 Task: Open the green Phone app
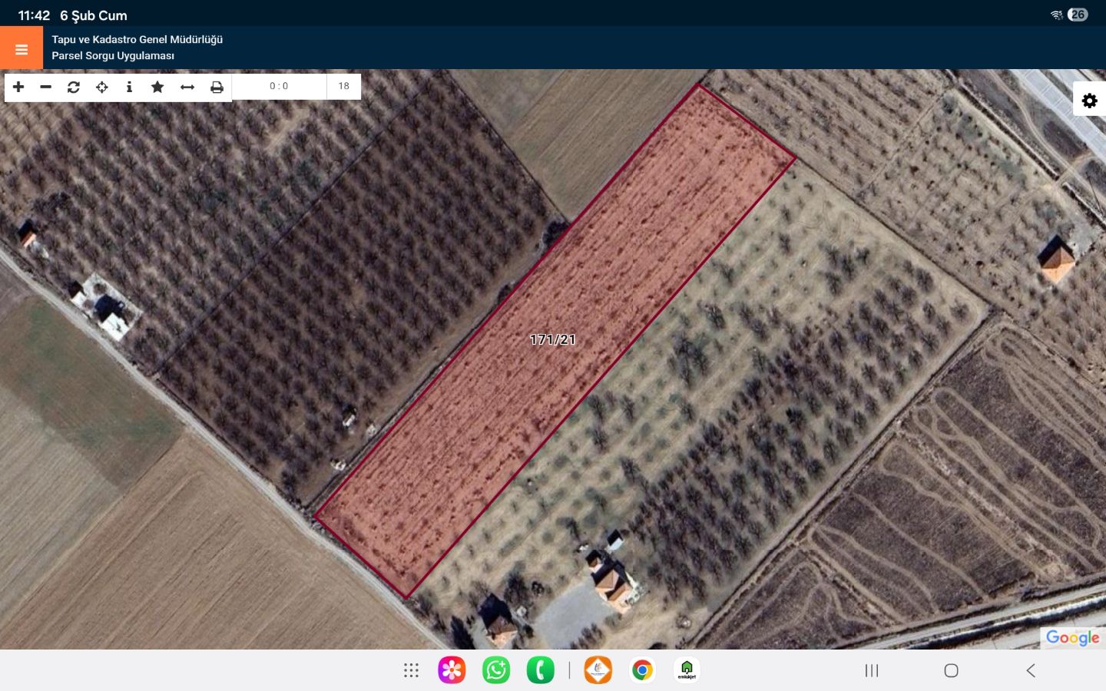click(x=540, y=670)
